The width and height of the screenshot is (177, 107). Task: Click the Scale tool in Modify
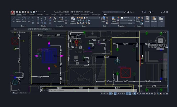(42, 23)
